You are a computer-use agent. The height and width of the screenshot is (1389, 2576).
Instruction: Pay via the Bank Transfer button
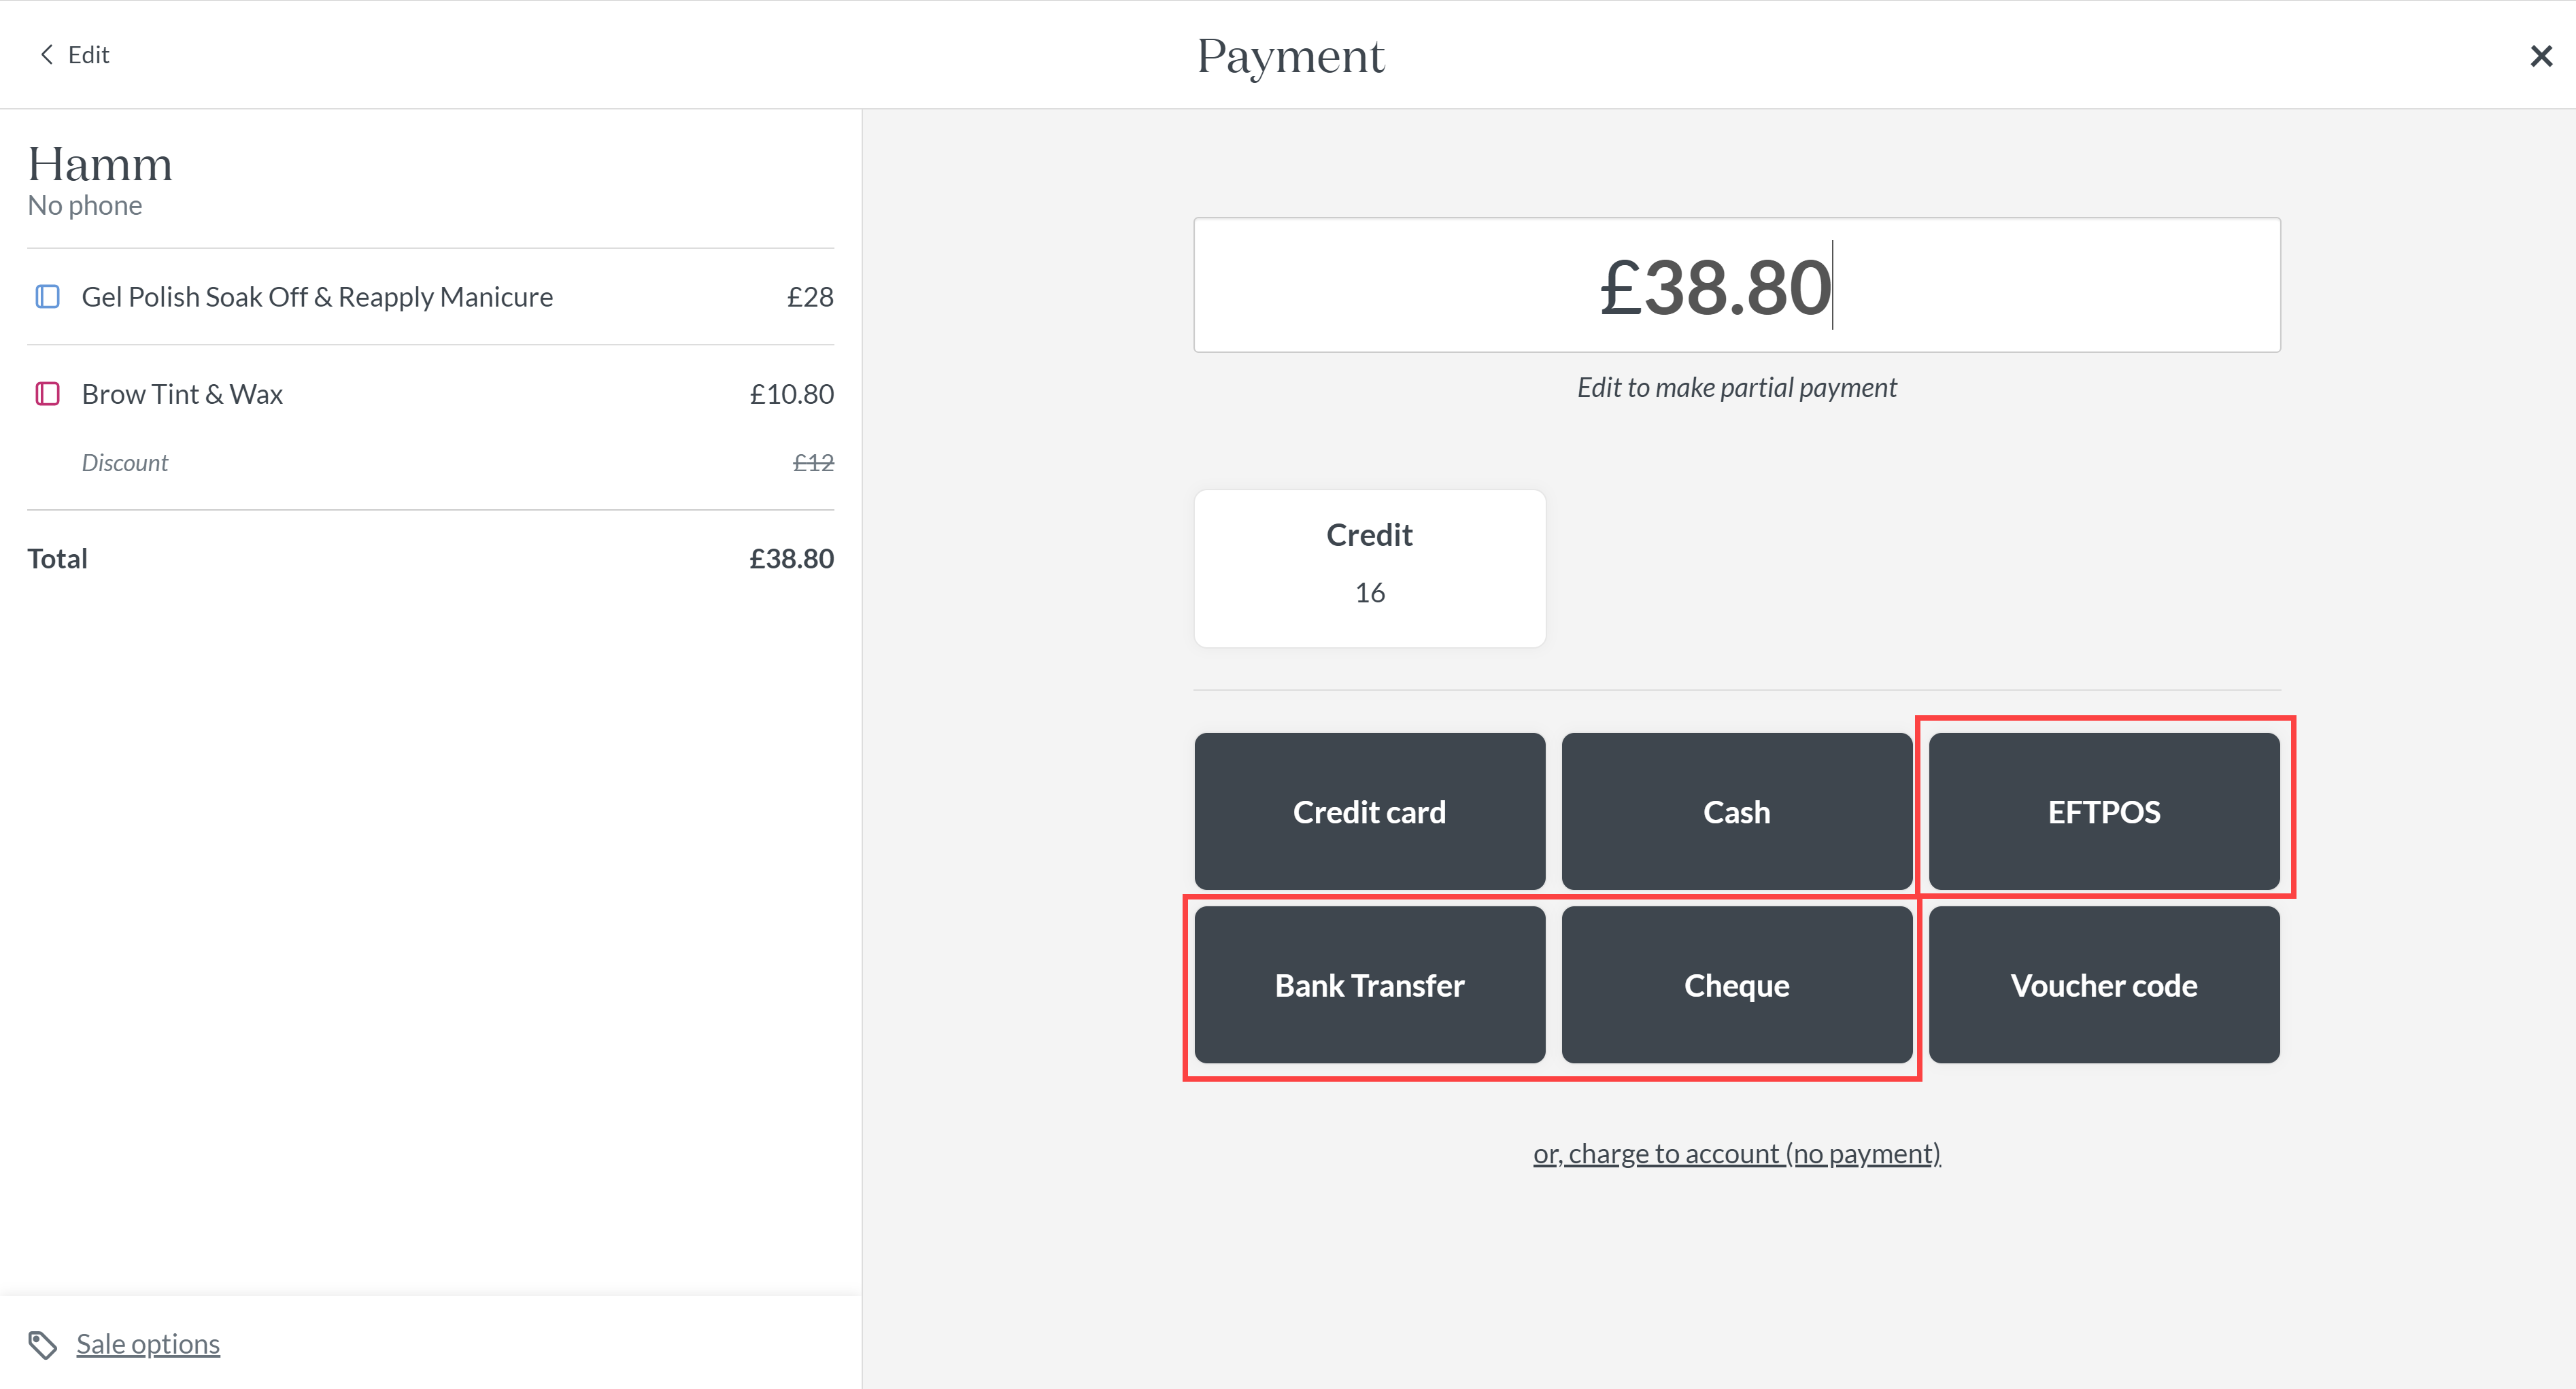point(1369,985)
